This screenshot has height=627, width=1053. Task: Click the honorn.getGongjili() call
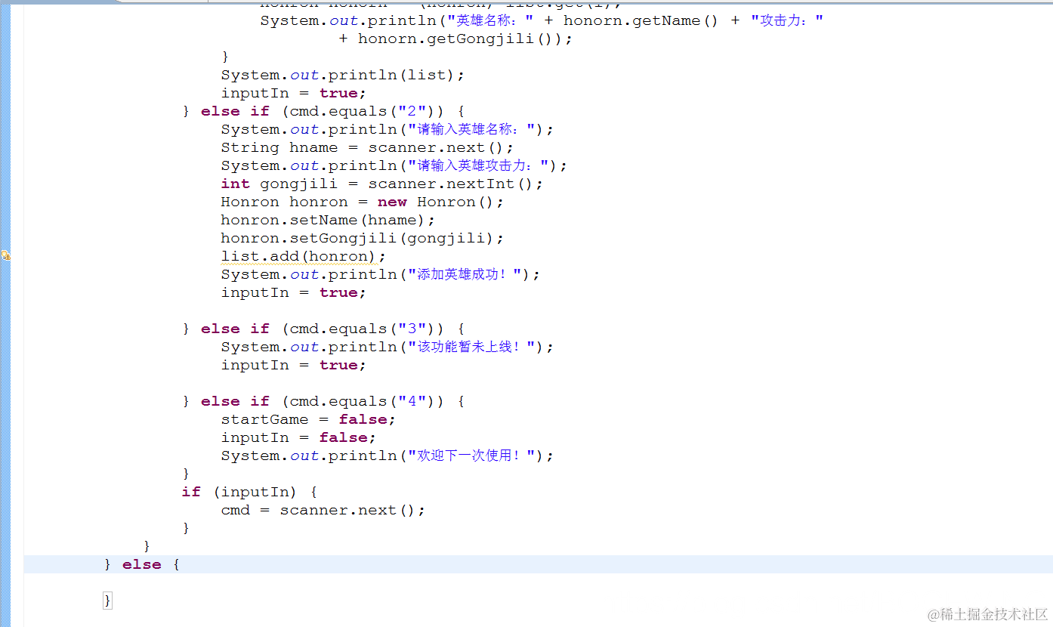(x=461, y=39)
